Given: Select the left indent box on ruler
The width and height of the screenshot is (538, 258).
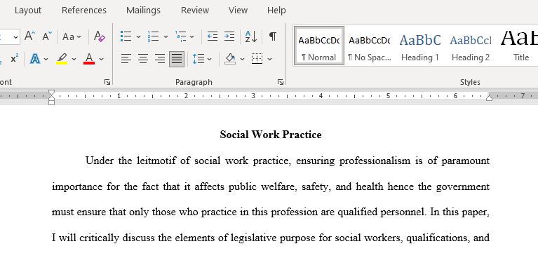Looking at the screenshot, I should (x=51, y=102).
